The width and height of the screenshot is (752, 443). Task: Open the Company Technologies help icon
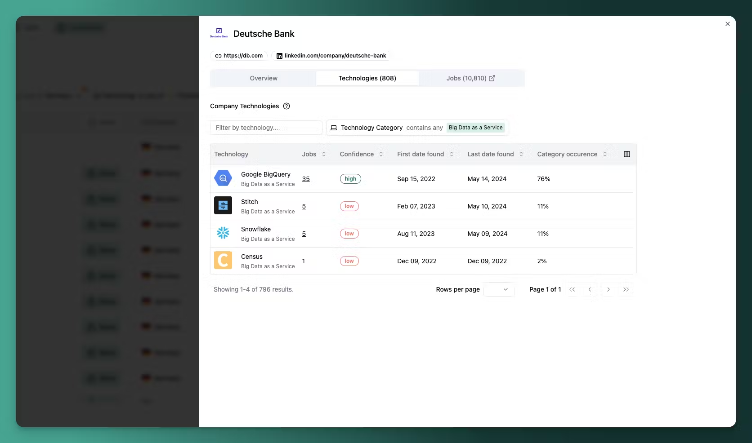pyautogui.click(x=286, y=106)
